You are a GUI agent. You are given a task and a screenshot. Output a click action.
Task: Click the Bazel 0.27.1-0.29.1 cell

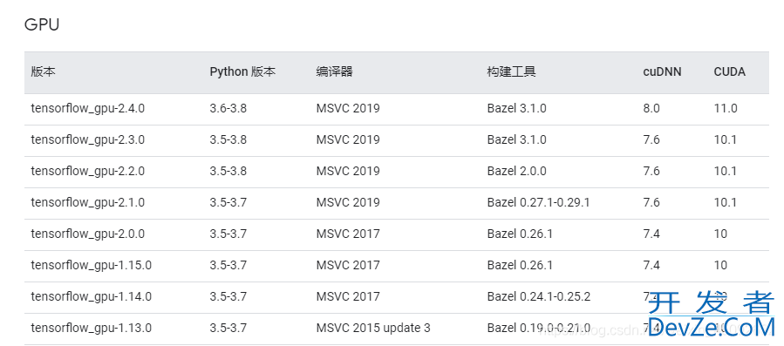click(x=538, y=202)
